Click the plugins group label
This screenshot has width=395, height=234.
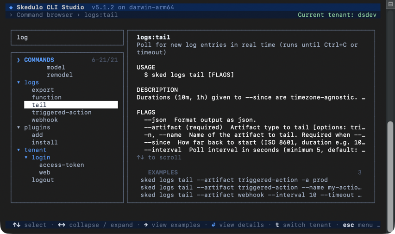click(x=37, y=127)
